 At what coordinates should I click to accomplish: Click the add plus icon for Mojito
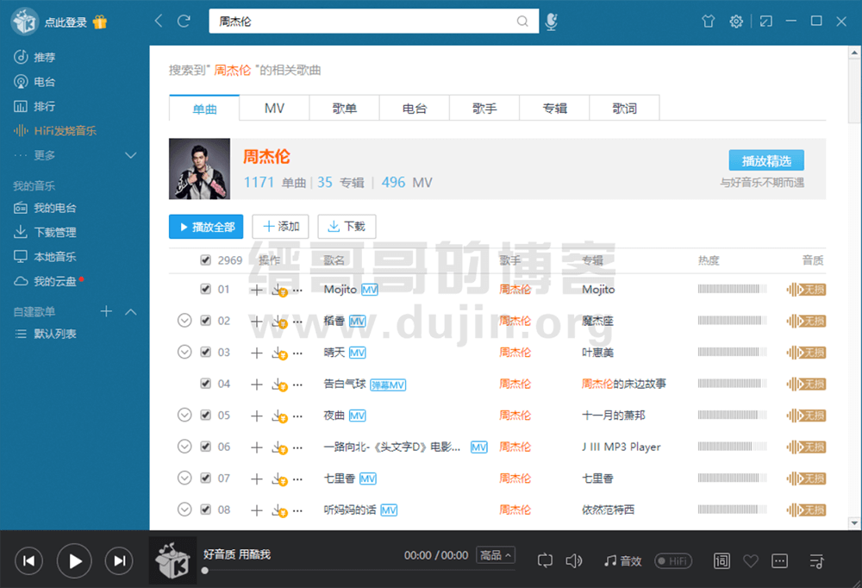pyautogui.click(x=256, y=290)
